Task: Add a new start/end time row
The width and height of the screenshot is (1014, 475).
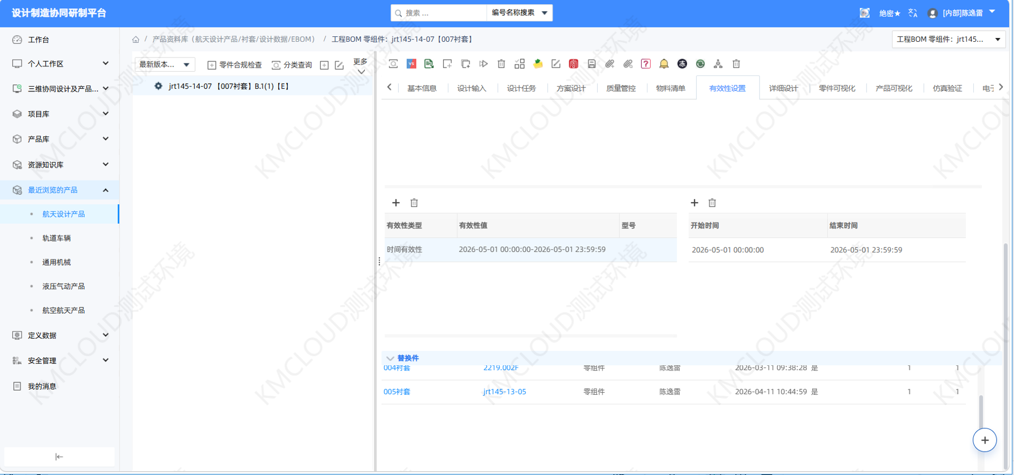Action: pos(694,203)
